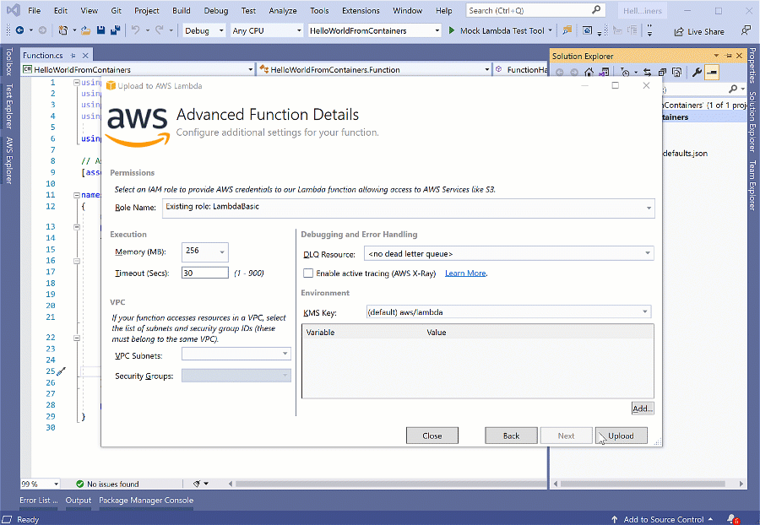Click the Solution Explorer auto-hide pin icon
Viewport: 760px width, 525px height.
pyautogui.click(x=728, y=56)
